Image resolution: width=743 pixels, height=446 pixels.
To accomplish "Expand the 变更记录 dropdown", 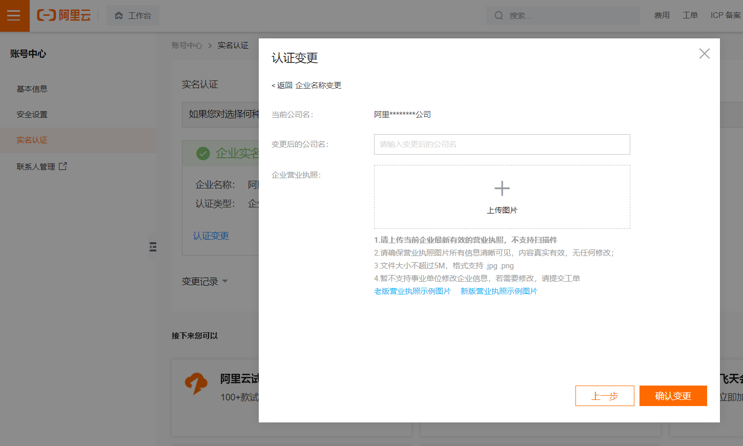I will (204, 281).
